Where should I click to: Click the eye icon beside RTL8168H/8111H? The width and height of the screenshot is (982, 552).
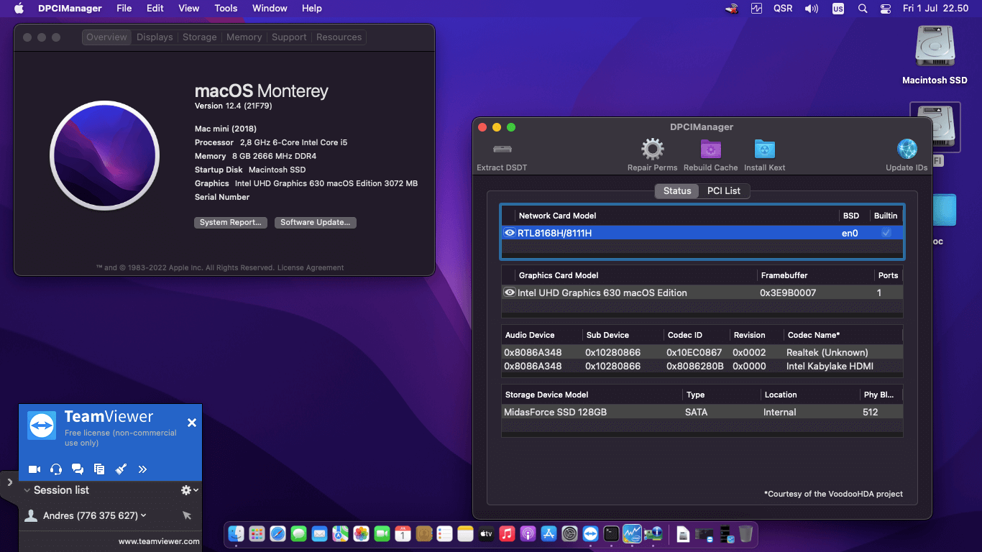pyautogui.click(x=510, y=233)
